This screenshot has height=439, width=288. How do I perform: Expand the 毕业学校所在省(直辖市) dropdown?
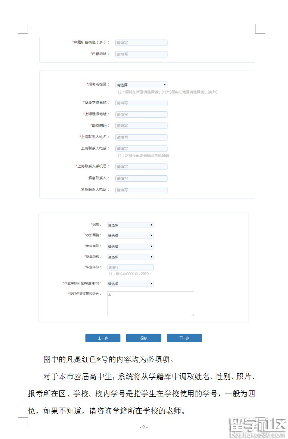tap(130, 284)
